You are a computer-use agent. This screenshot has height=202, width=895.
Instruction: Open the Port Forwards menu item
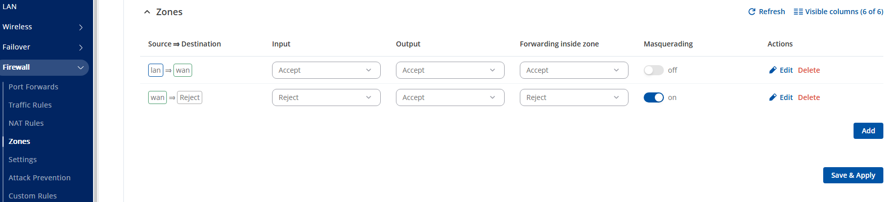[33, 87]
